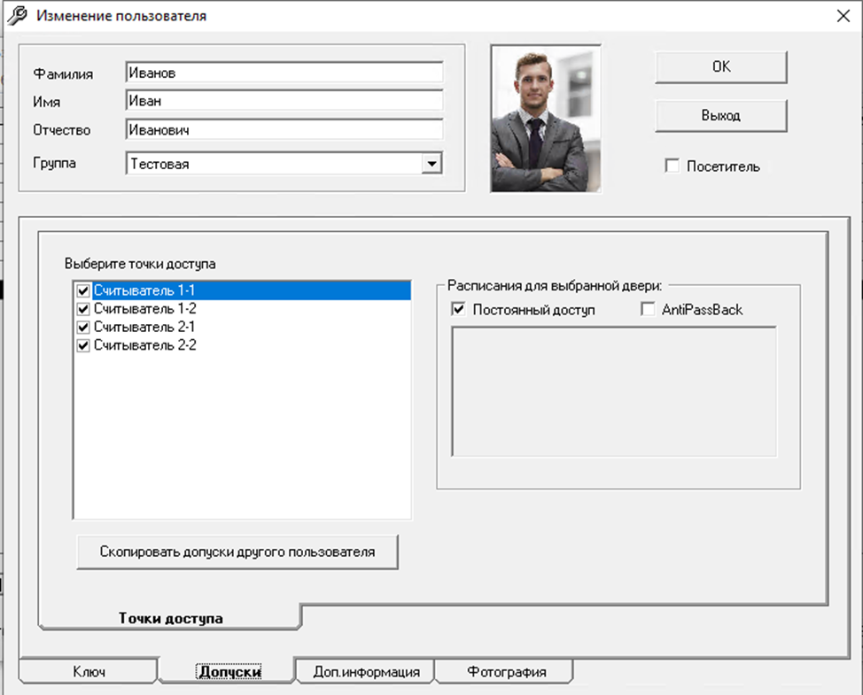
Task: Uncheck the Считыватель 2-2 checkbox
Action: [x=83, y=346]
